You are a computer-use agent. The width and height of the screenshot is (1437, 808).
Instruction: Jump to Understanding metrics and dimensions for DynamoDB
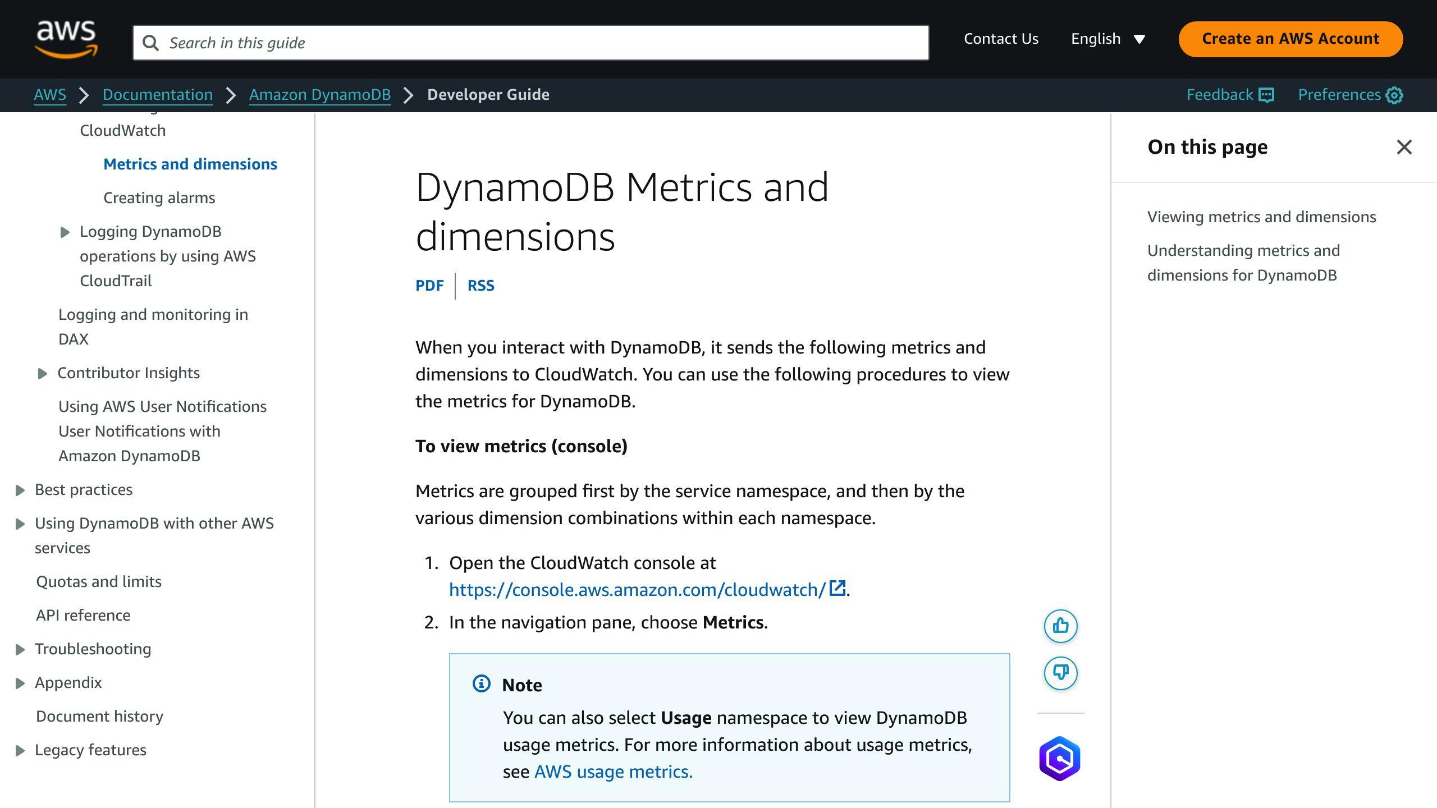(1243, 263)
